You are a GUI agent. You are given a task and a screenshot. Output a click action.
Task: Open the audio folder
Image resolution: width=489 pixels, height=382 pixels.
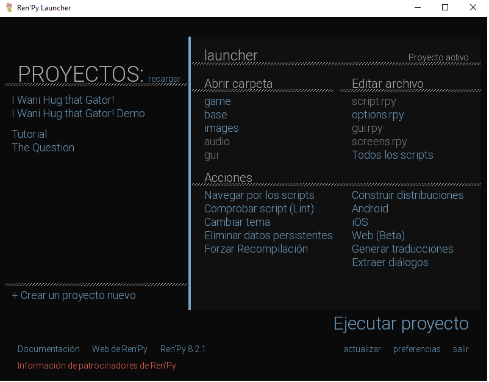[x=216, y=142]
